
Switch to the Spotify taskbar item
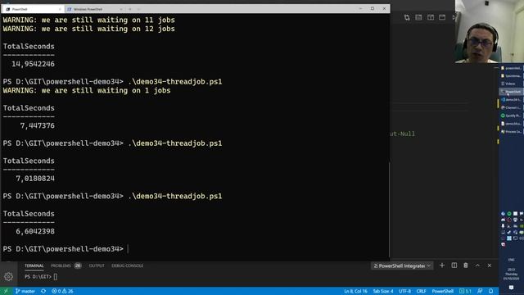click(511, 116)
